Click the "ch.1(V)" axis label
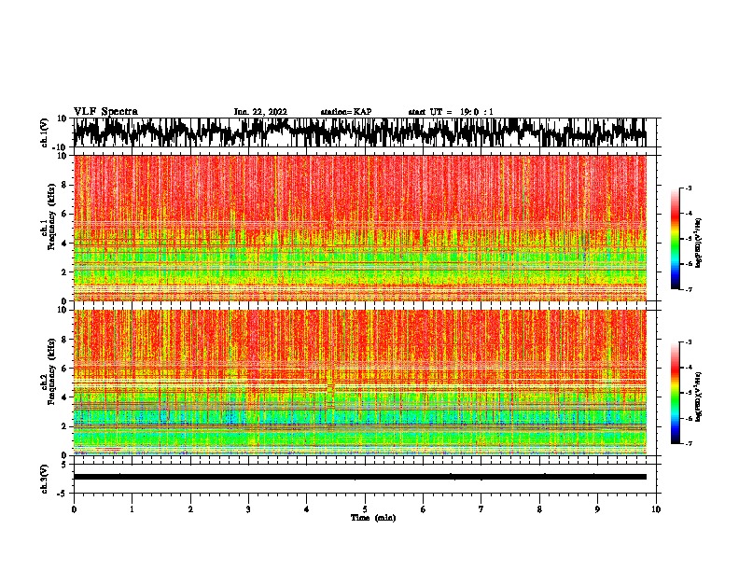Image resolution: width=739 pixels, height=571 pixels. coord(44,133)
